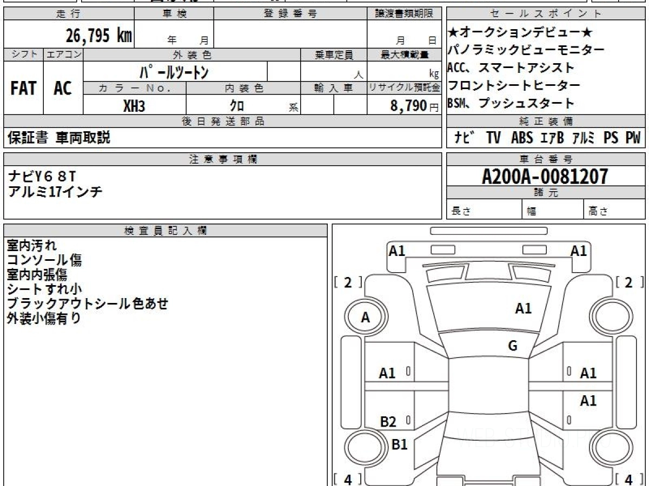
Task: Click the 最大積載量 header
Action: click(404, 55)
